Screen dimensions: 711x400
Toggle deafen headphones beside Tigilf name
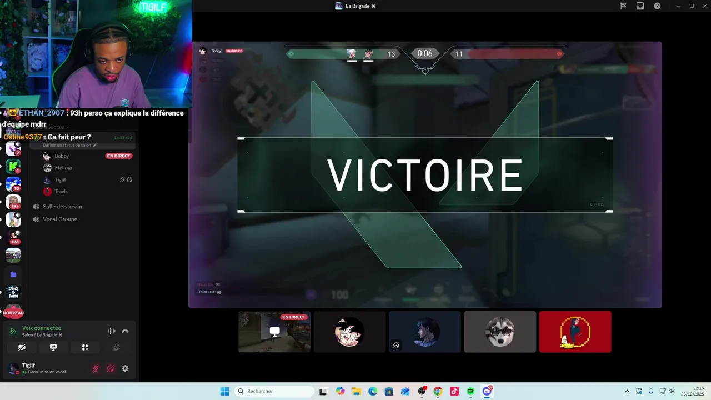[x=111, y=368]
